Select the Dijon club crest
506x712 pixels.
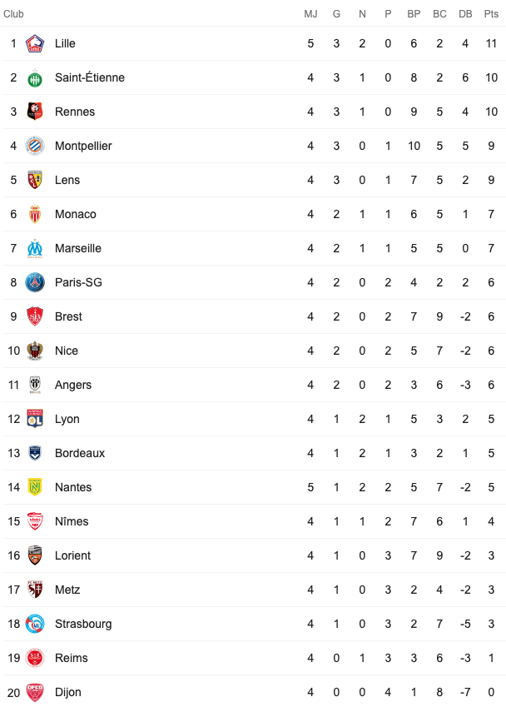35,692
